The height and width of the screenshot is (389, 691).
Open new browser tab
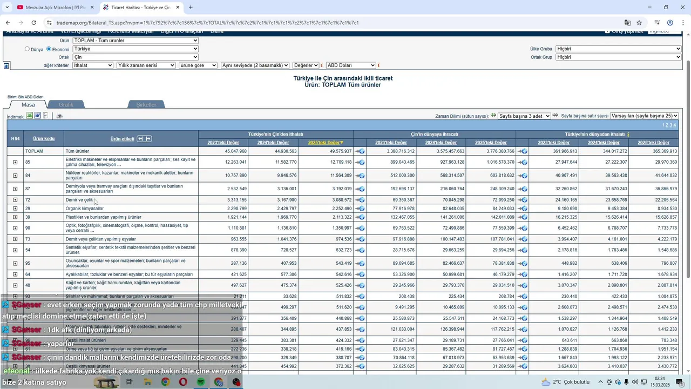191,8
